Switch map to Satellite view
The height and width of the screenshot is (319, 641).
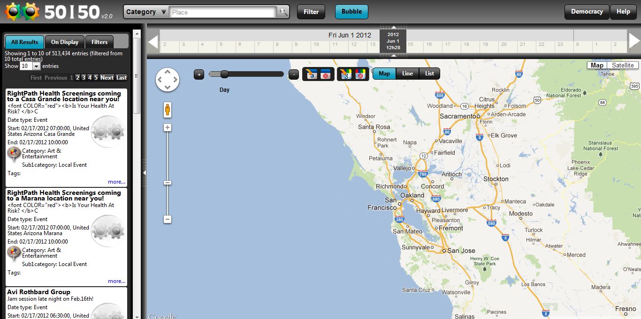[x=623, y=65]
